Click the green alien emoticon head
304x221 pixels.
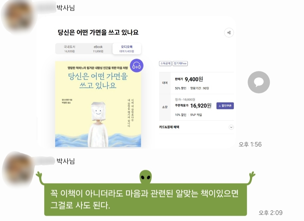tap(146, 177)
